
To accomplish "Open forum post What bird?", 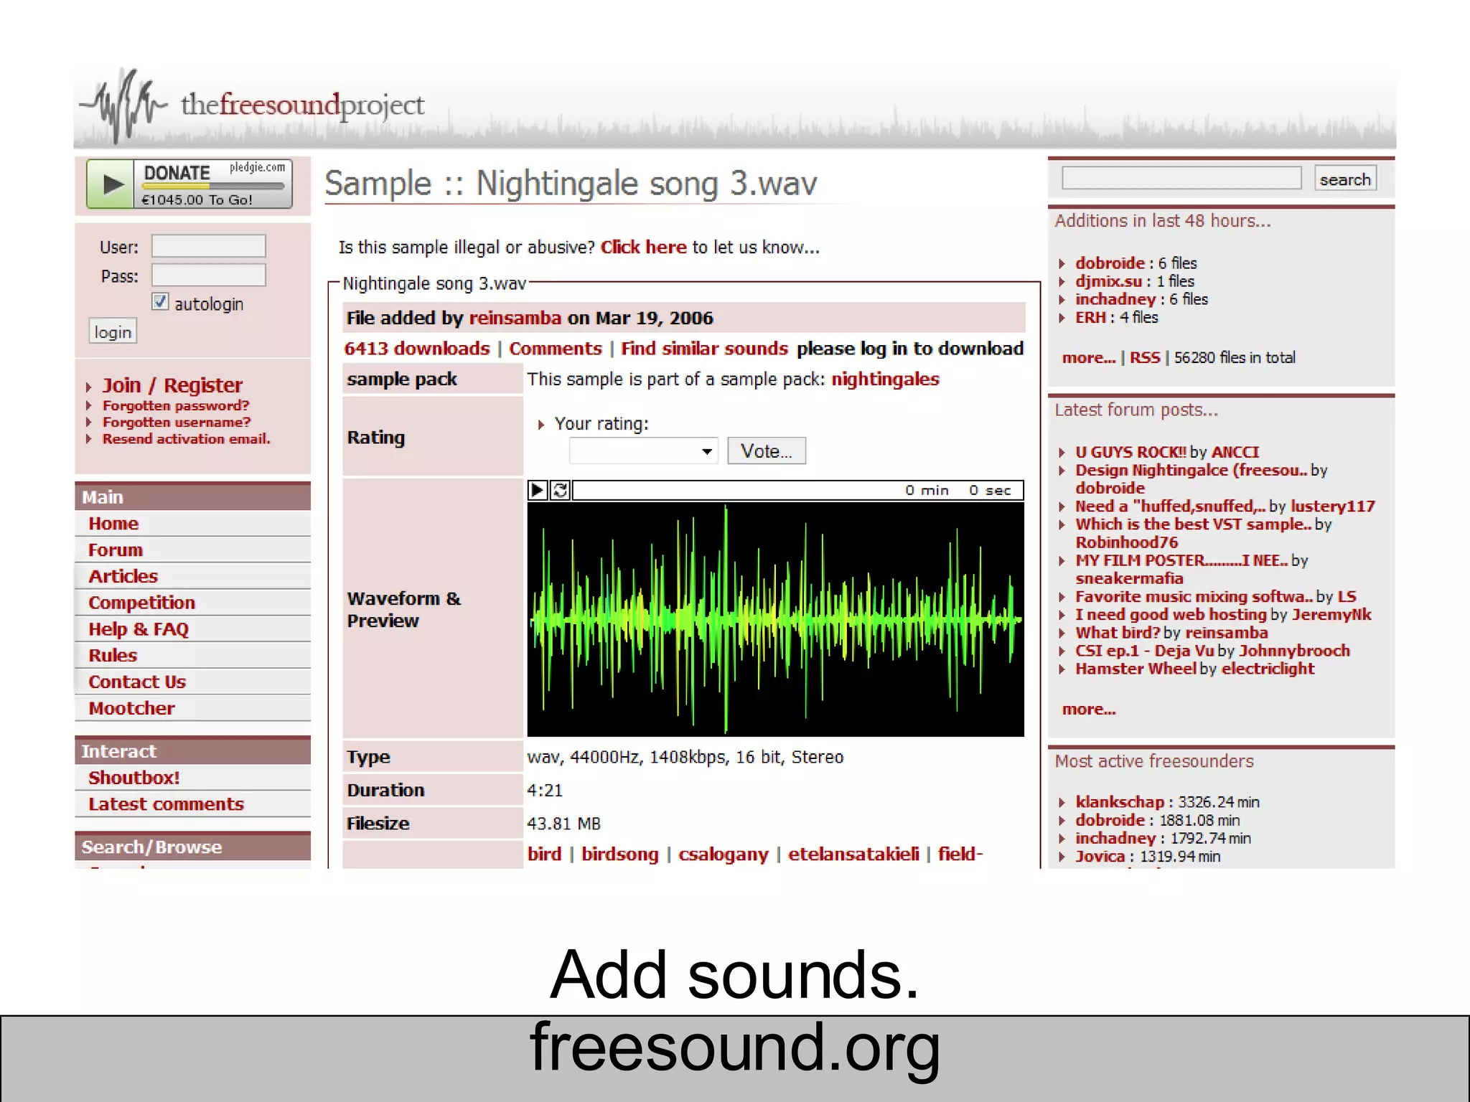I will tap(1118, 632).
